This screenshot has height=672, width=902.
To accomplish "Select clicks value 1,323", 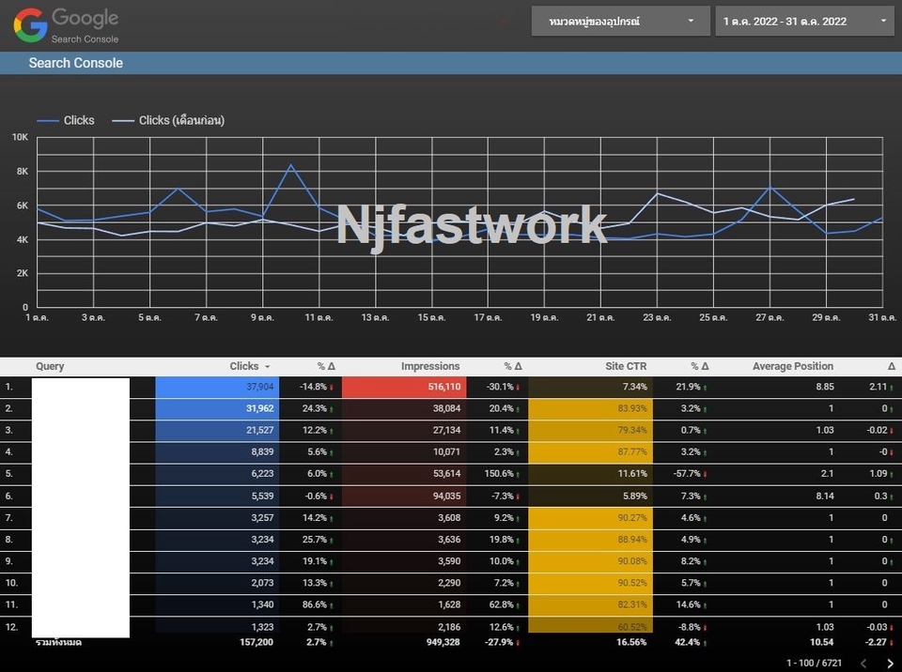I will click(x=262, y=627).
